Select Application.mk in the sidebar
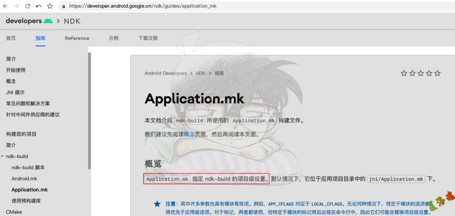Image resolution: width=455 pixels, height=216 pixels. click(29, 190)
